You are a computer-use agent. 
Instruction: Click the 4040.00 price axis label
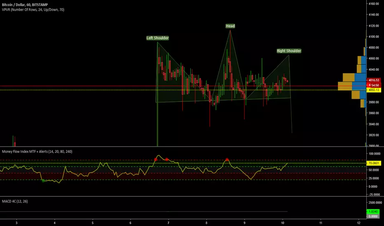point(373,69)
